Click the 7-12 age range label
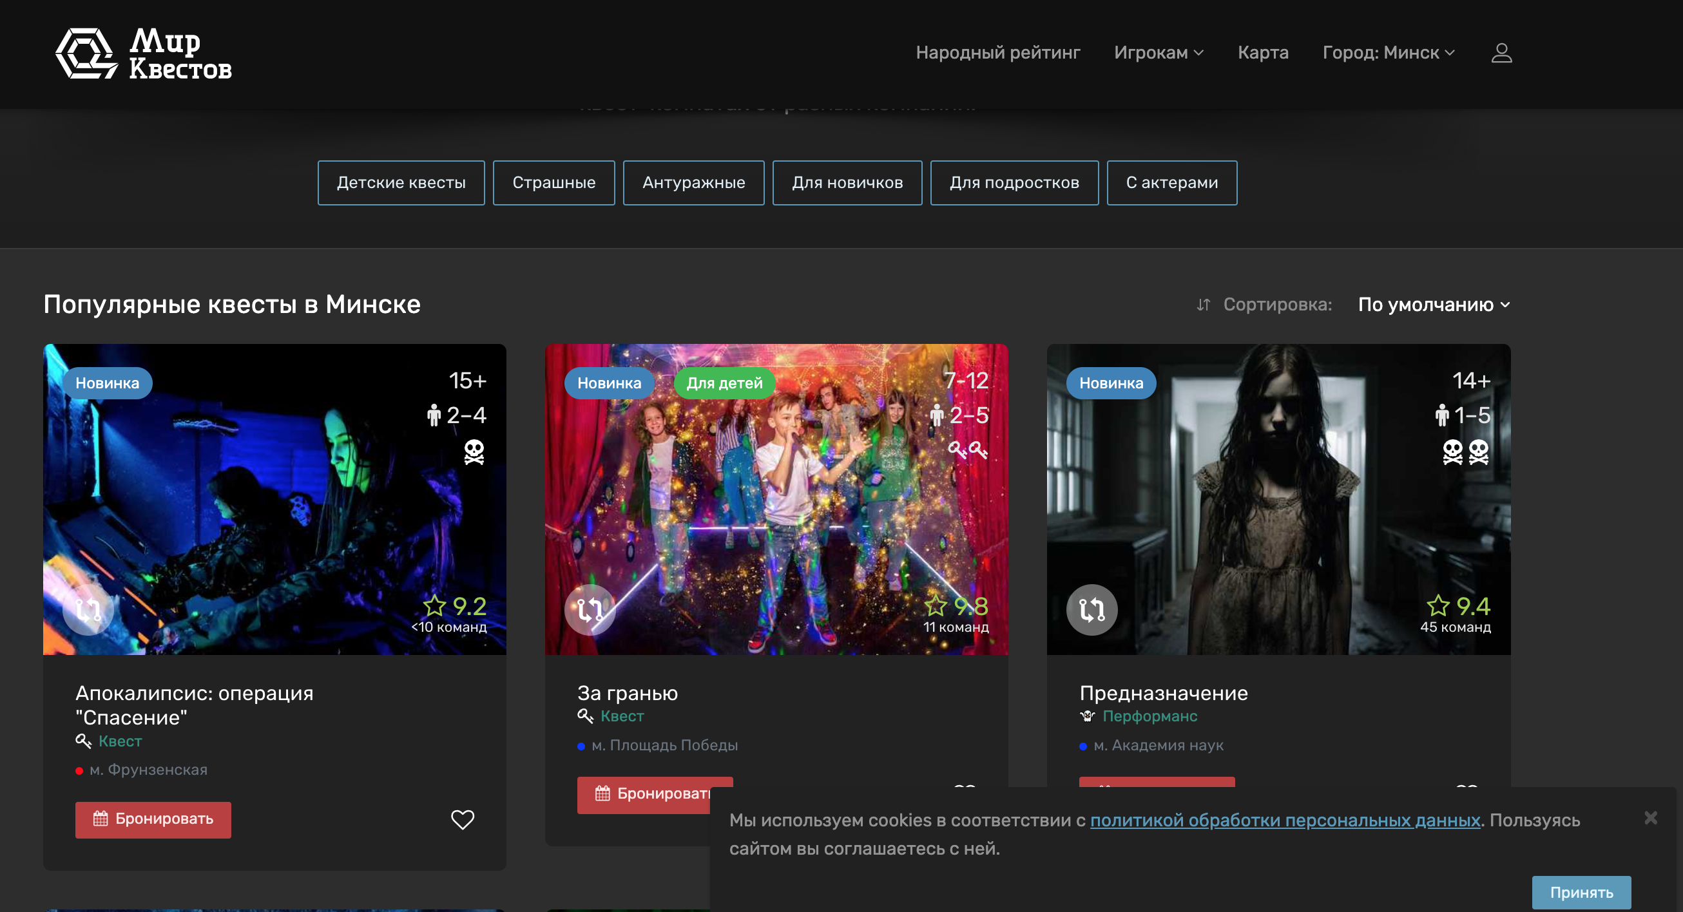The height and width of the screenshot is (912, 1683). 966,380
